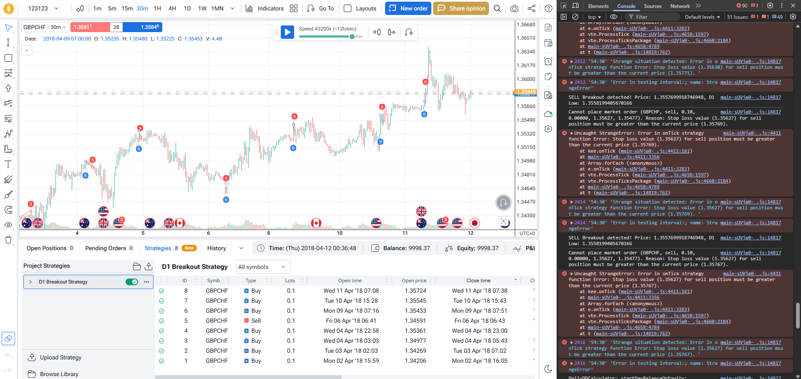The image size is (801, 379).
Task: Click the share icon in top toolbar
Action: 531,8
